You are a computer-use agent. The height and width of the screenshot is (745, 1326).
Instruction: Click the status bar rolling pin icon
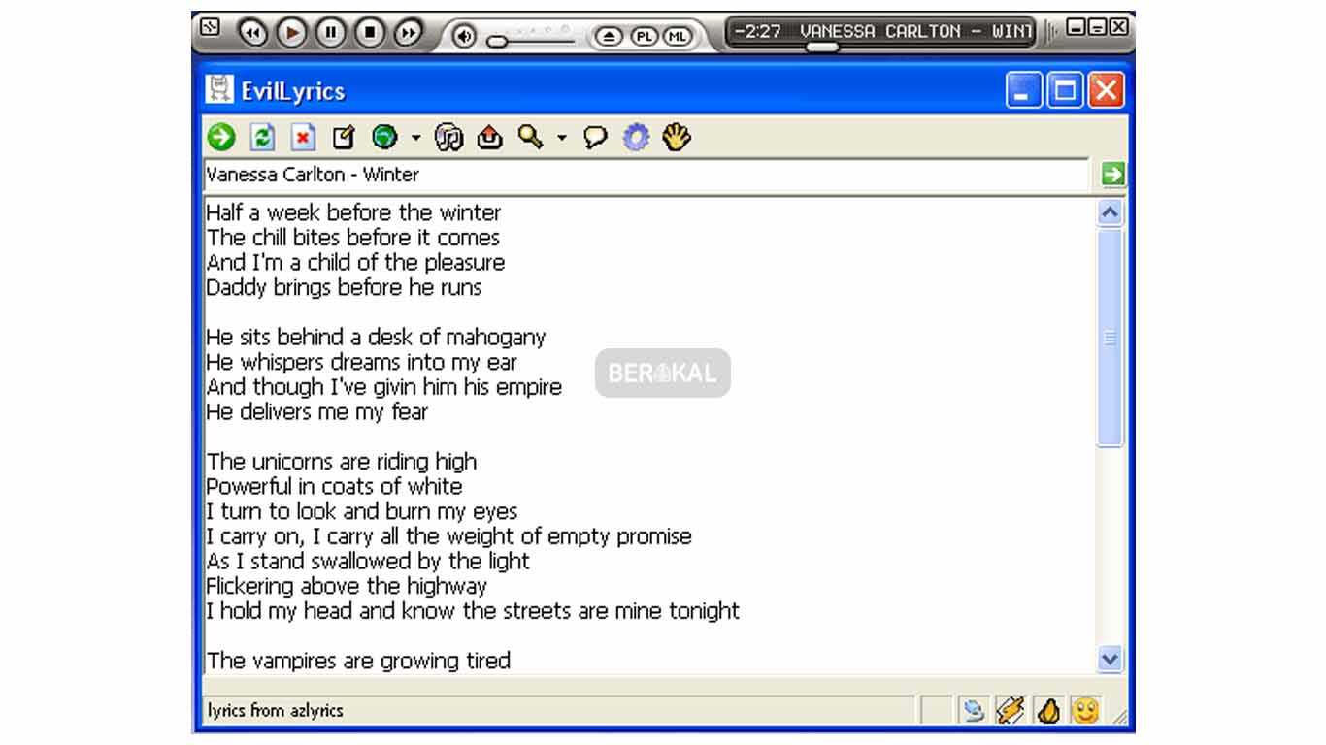tap(1011, 711)
